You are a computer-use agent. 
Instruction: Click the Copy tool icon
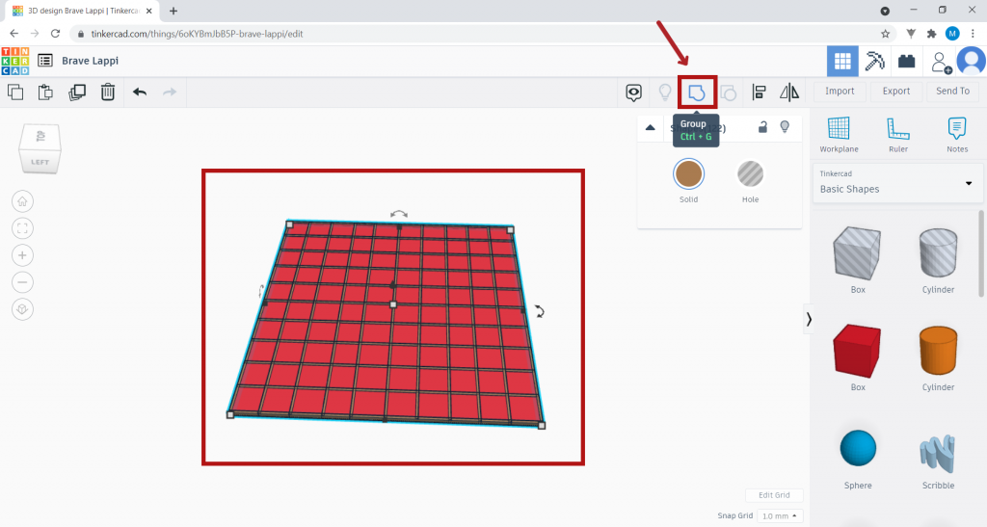[x=15, y=92]
